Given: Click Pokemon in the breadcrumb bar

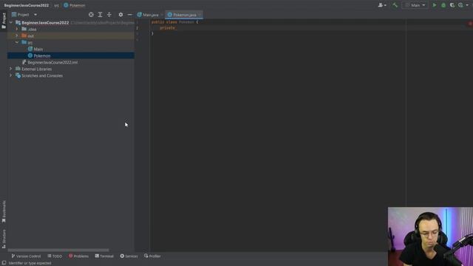Looking at the screenshot, I should [77, 5].
